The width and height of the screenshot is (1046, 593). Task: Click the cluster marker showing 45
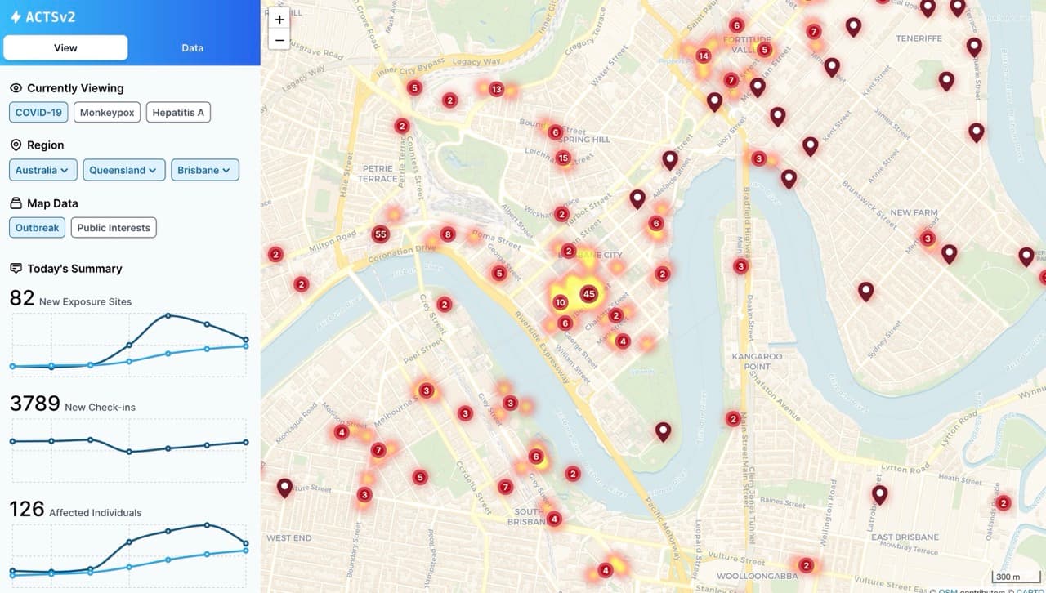(x=588, y=294)
